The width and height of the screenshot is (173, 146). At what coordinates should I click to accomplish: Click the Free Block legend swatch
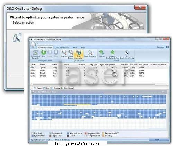(33, 133)
